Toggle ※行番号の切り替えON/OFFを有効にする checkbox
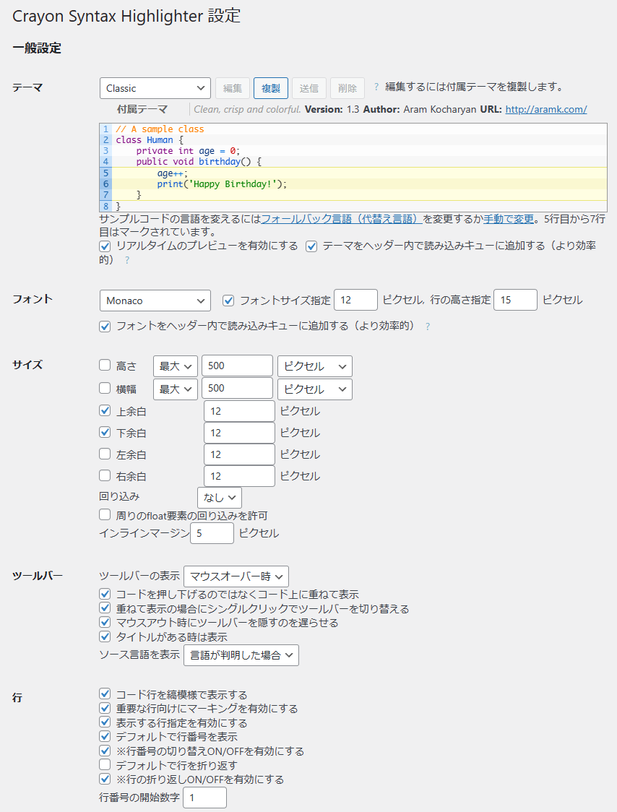The image size is (617, 812). coord(105,751)
